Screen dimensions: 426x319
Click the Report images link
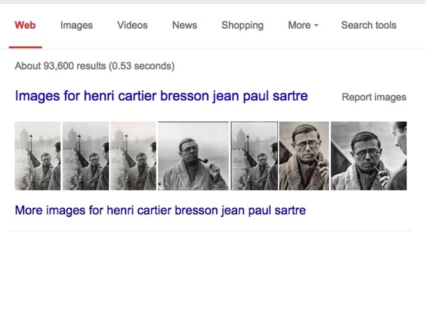click(374, 97)
